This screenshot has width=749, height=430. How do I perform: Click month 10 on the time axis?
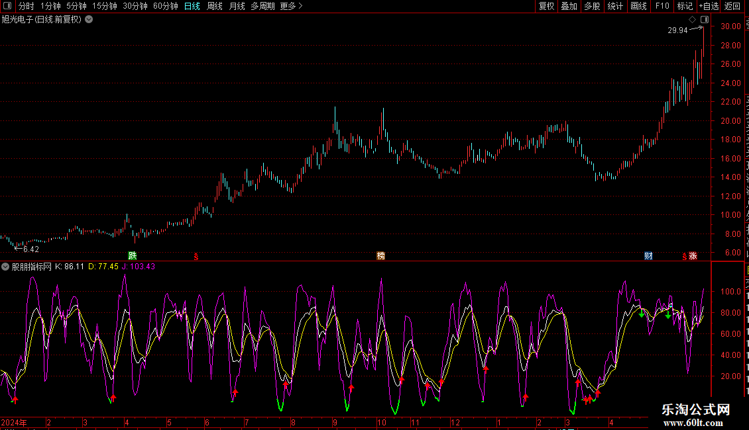click(381, 423)
